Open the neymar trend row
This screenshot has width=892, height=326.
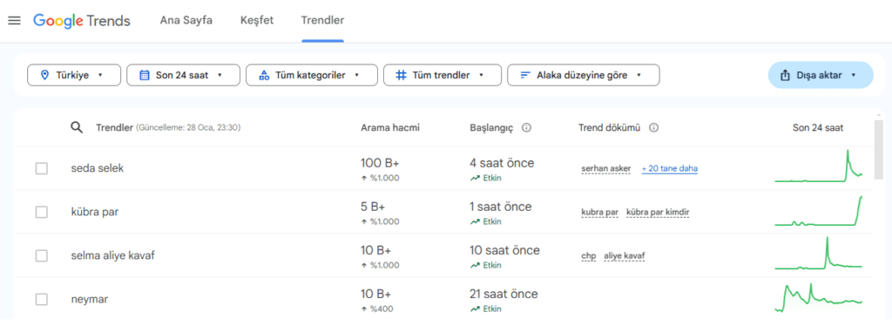pos(90,299)
